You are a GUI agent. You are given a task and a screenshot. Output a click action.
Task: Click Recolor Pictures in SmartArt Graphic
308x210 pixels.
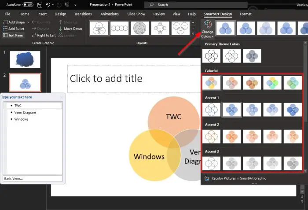[x=235, y=178]
